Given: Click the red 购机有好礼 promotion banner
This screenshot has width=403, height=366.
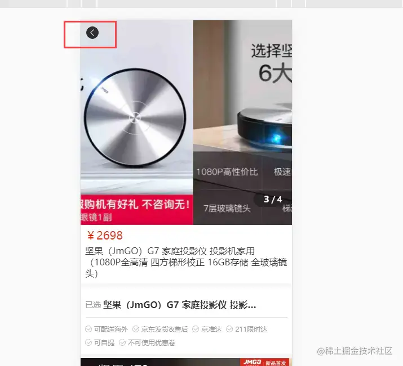Looking at the screenshot, I should [136, 209].
